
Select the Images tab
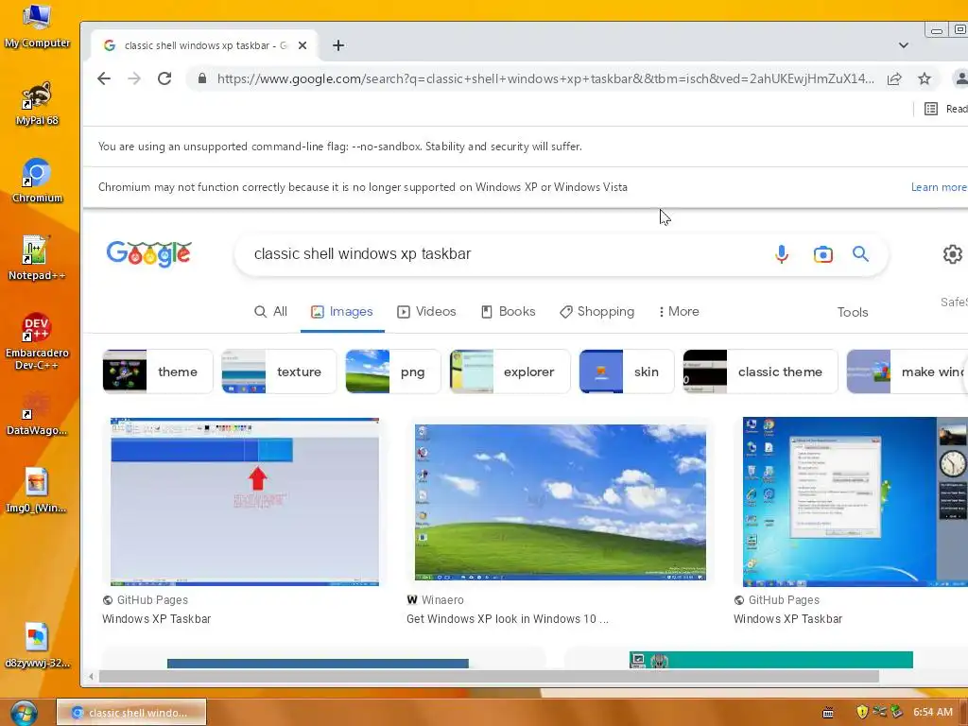342,312
